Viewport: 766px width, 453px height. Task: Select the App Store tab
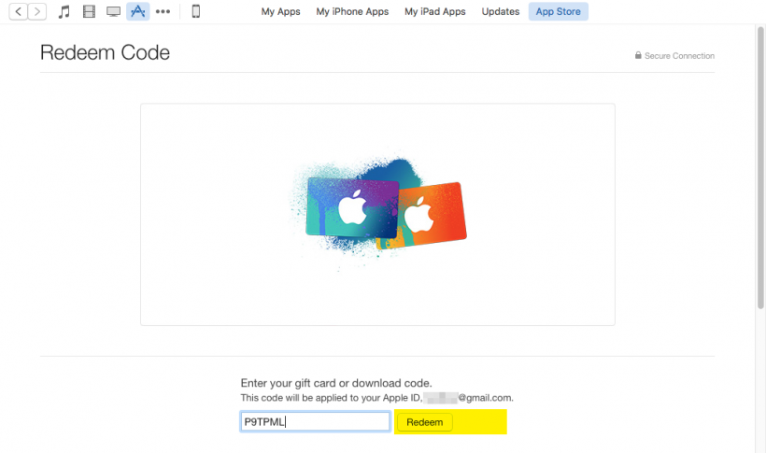558,12
